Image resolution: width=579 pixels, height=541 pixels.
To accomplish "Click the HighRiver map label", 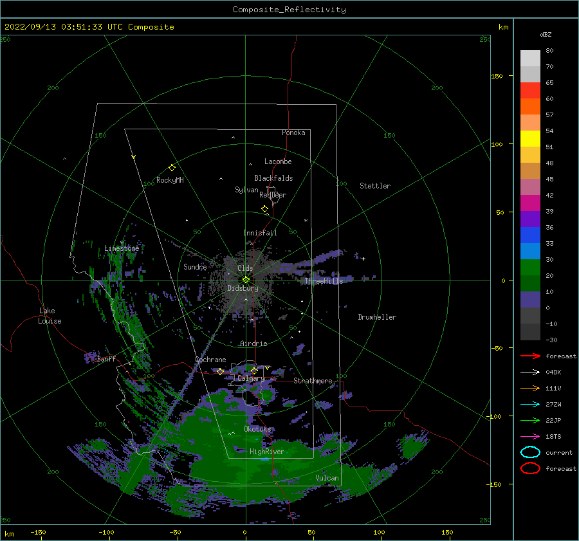I will coord(267,452).
